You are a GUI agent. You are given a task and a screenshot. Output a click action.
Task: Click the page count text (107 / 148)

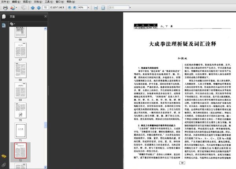57,7
